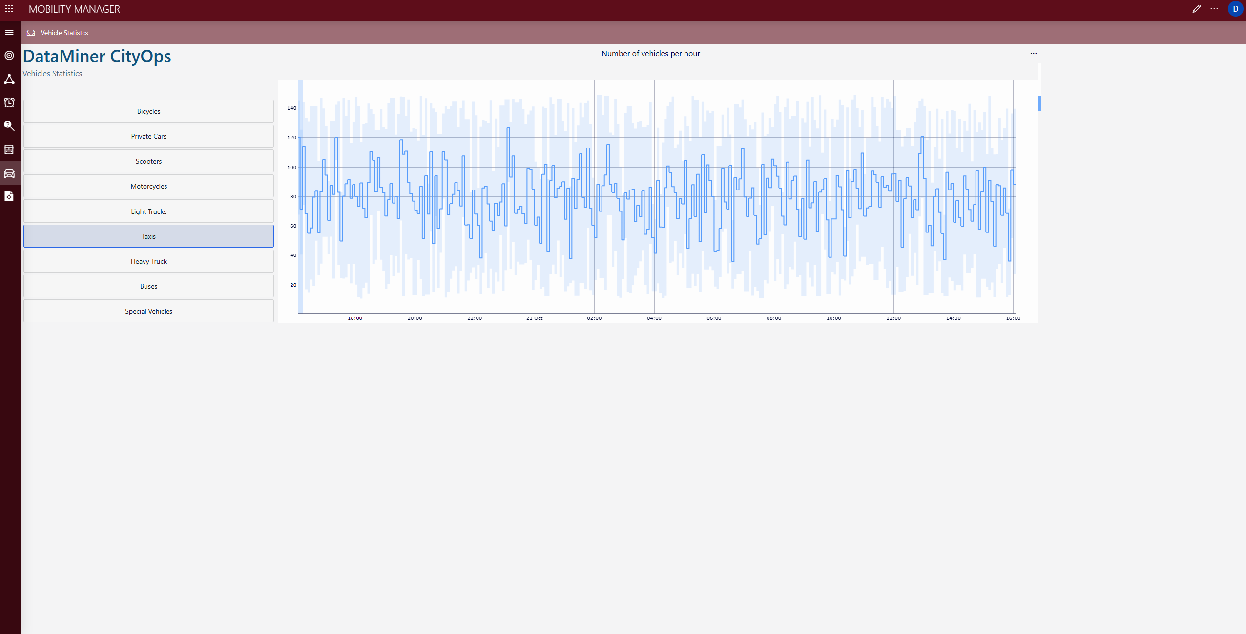Toggle the hamburger sidebar menu
Image resolution: width=1246 pixels, height=634 pixels.
click(x=9, y=33)
